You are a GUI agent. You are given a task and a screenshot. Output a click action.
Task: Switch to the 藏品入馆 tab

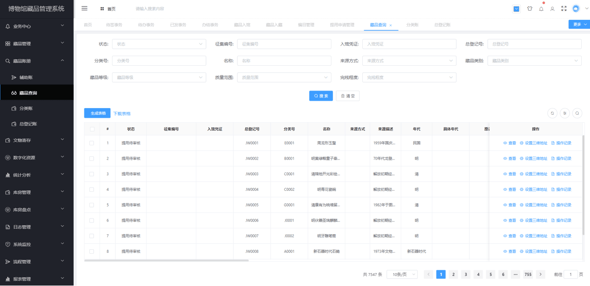pyautogui.click(x=242, y=25)
